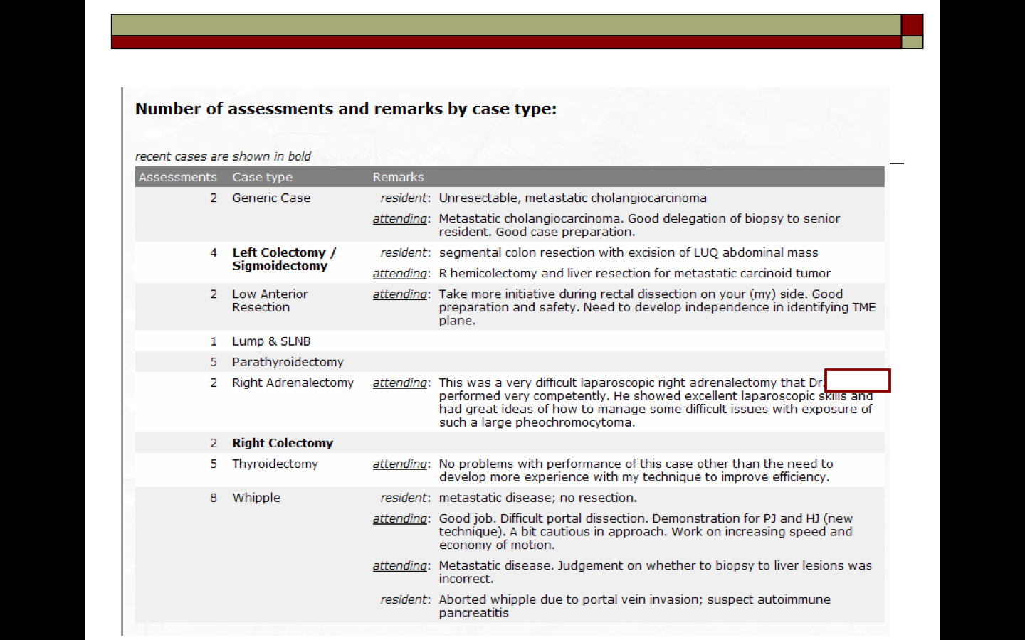Open the attending link in the Thyroidectomy row
The height and width of the screenshot is (640, 1025).
[401, 464]
